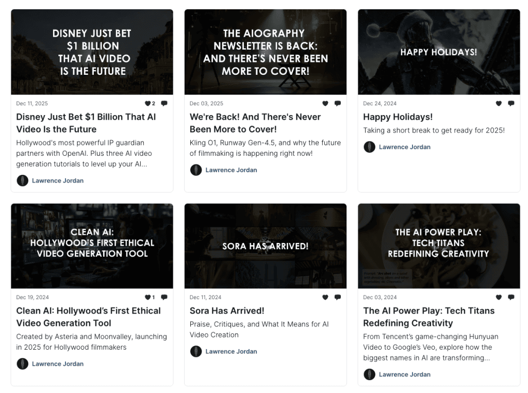The image size is (528, 393).
Task: Open 'The AI Power Play' article headline
Action: (x=428, y=317)
